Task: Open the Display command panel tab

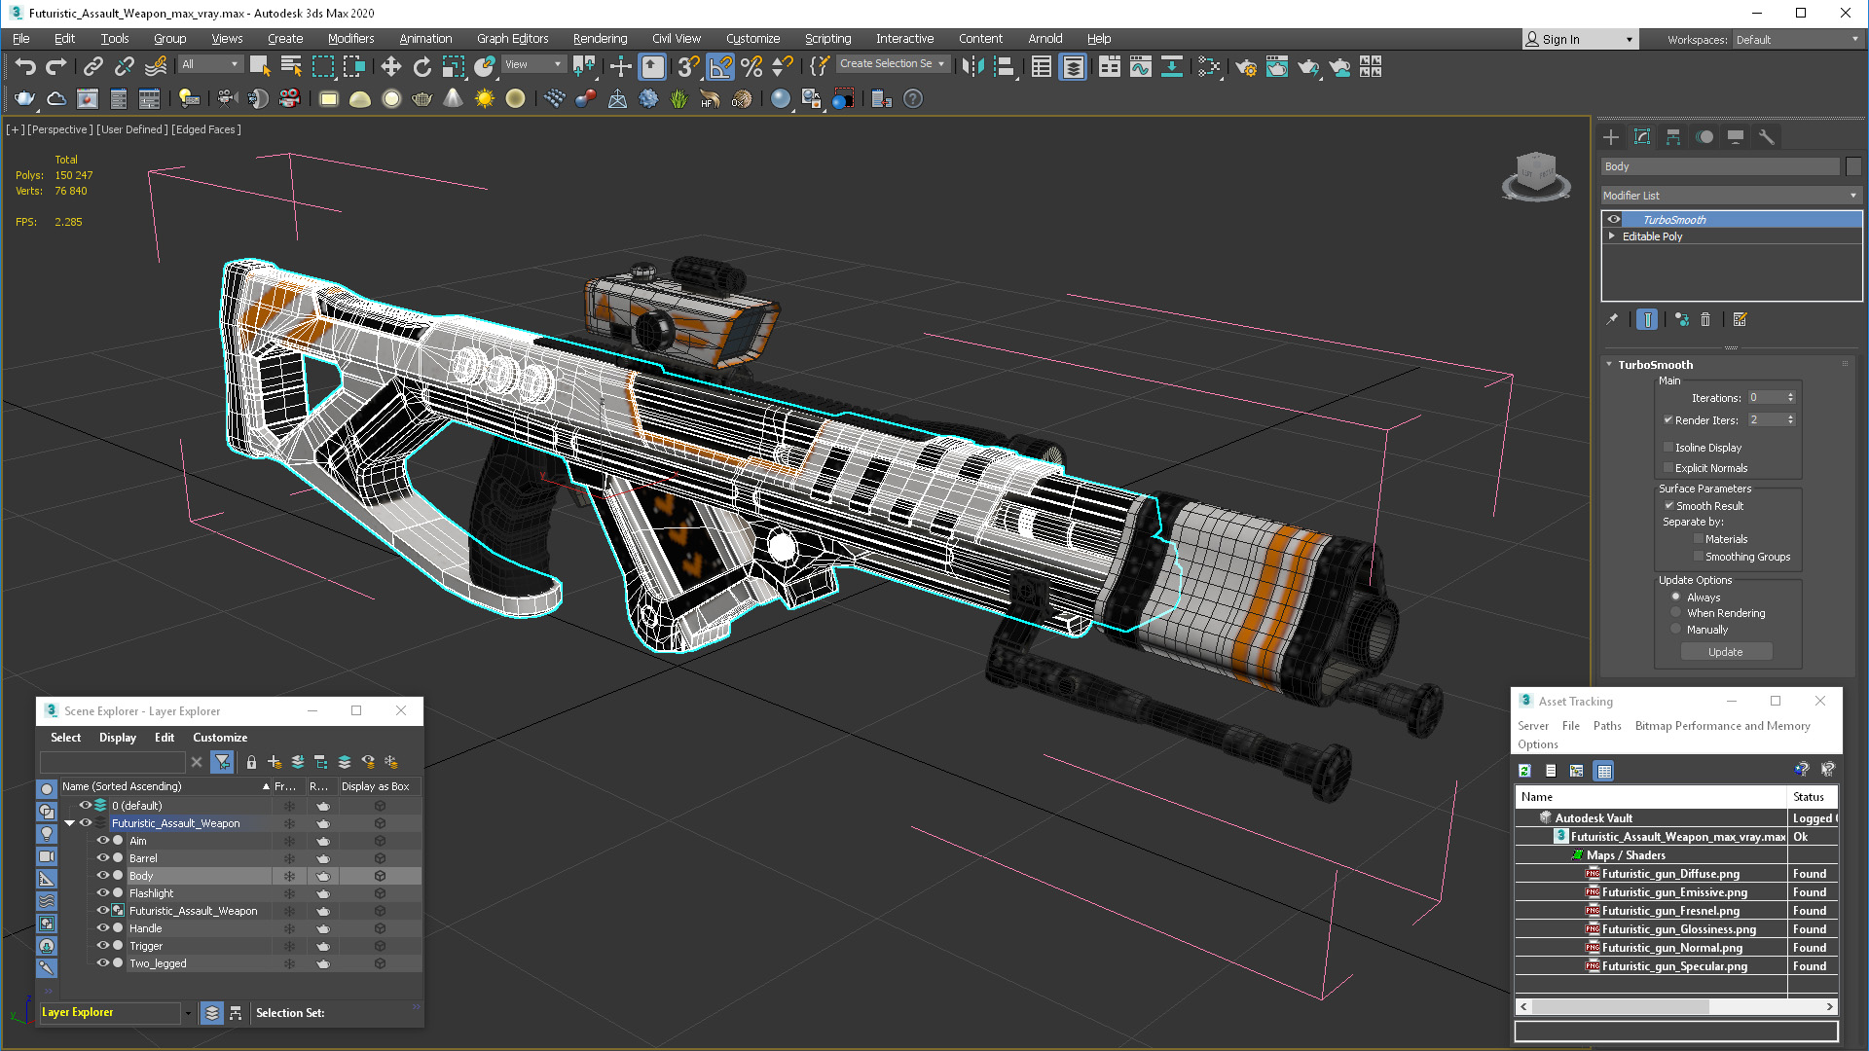Action: [x=1736, y=137]
